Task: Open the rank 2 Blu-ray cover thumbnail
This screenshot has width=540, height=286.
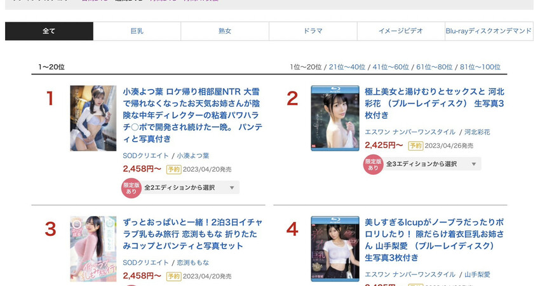Action: 335,118
